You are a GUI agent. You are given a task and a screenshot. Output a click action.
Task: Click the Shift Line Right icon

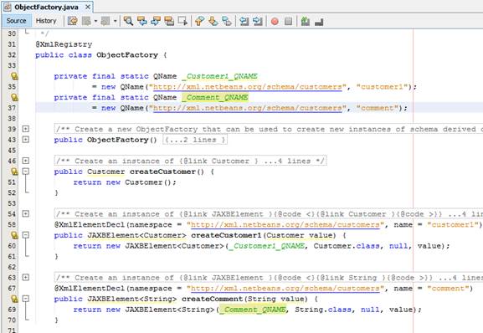[x=258, y=21]
